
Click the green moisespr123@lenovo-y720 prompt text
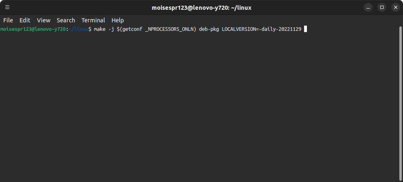coord(33,29)
